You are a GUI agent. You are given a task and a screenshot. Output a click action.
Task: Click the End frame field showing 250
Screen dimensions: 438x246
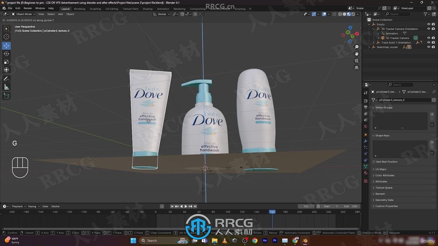point(350,206)
